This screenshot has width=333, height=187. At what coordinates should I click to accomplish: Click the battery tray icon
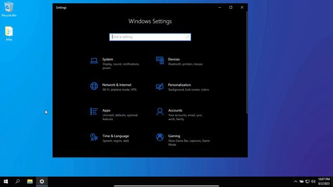click(301, 181)
